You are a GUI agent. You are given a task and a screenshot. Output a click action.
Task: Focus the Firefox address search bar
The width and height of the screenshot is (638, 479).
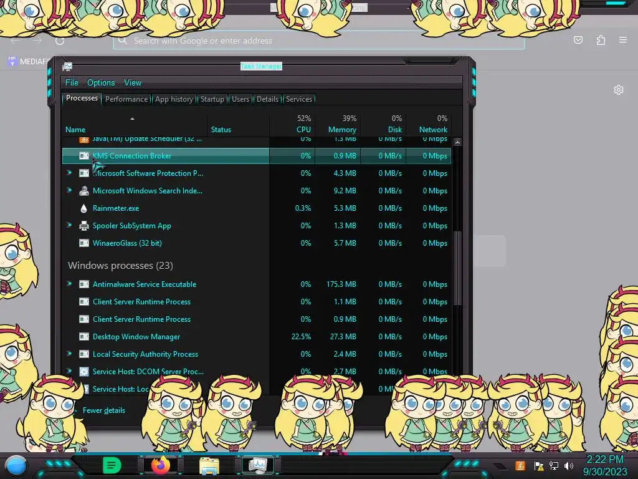(319, 41)
